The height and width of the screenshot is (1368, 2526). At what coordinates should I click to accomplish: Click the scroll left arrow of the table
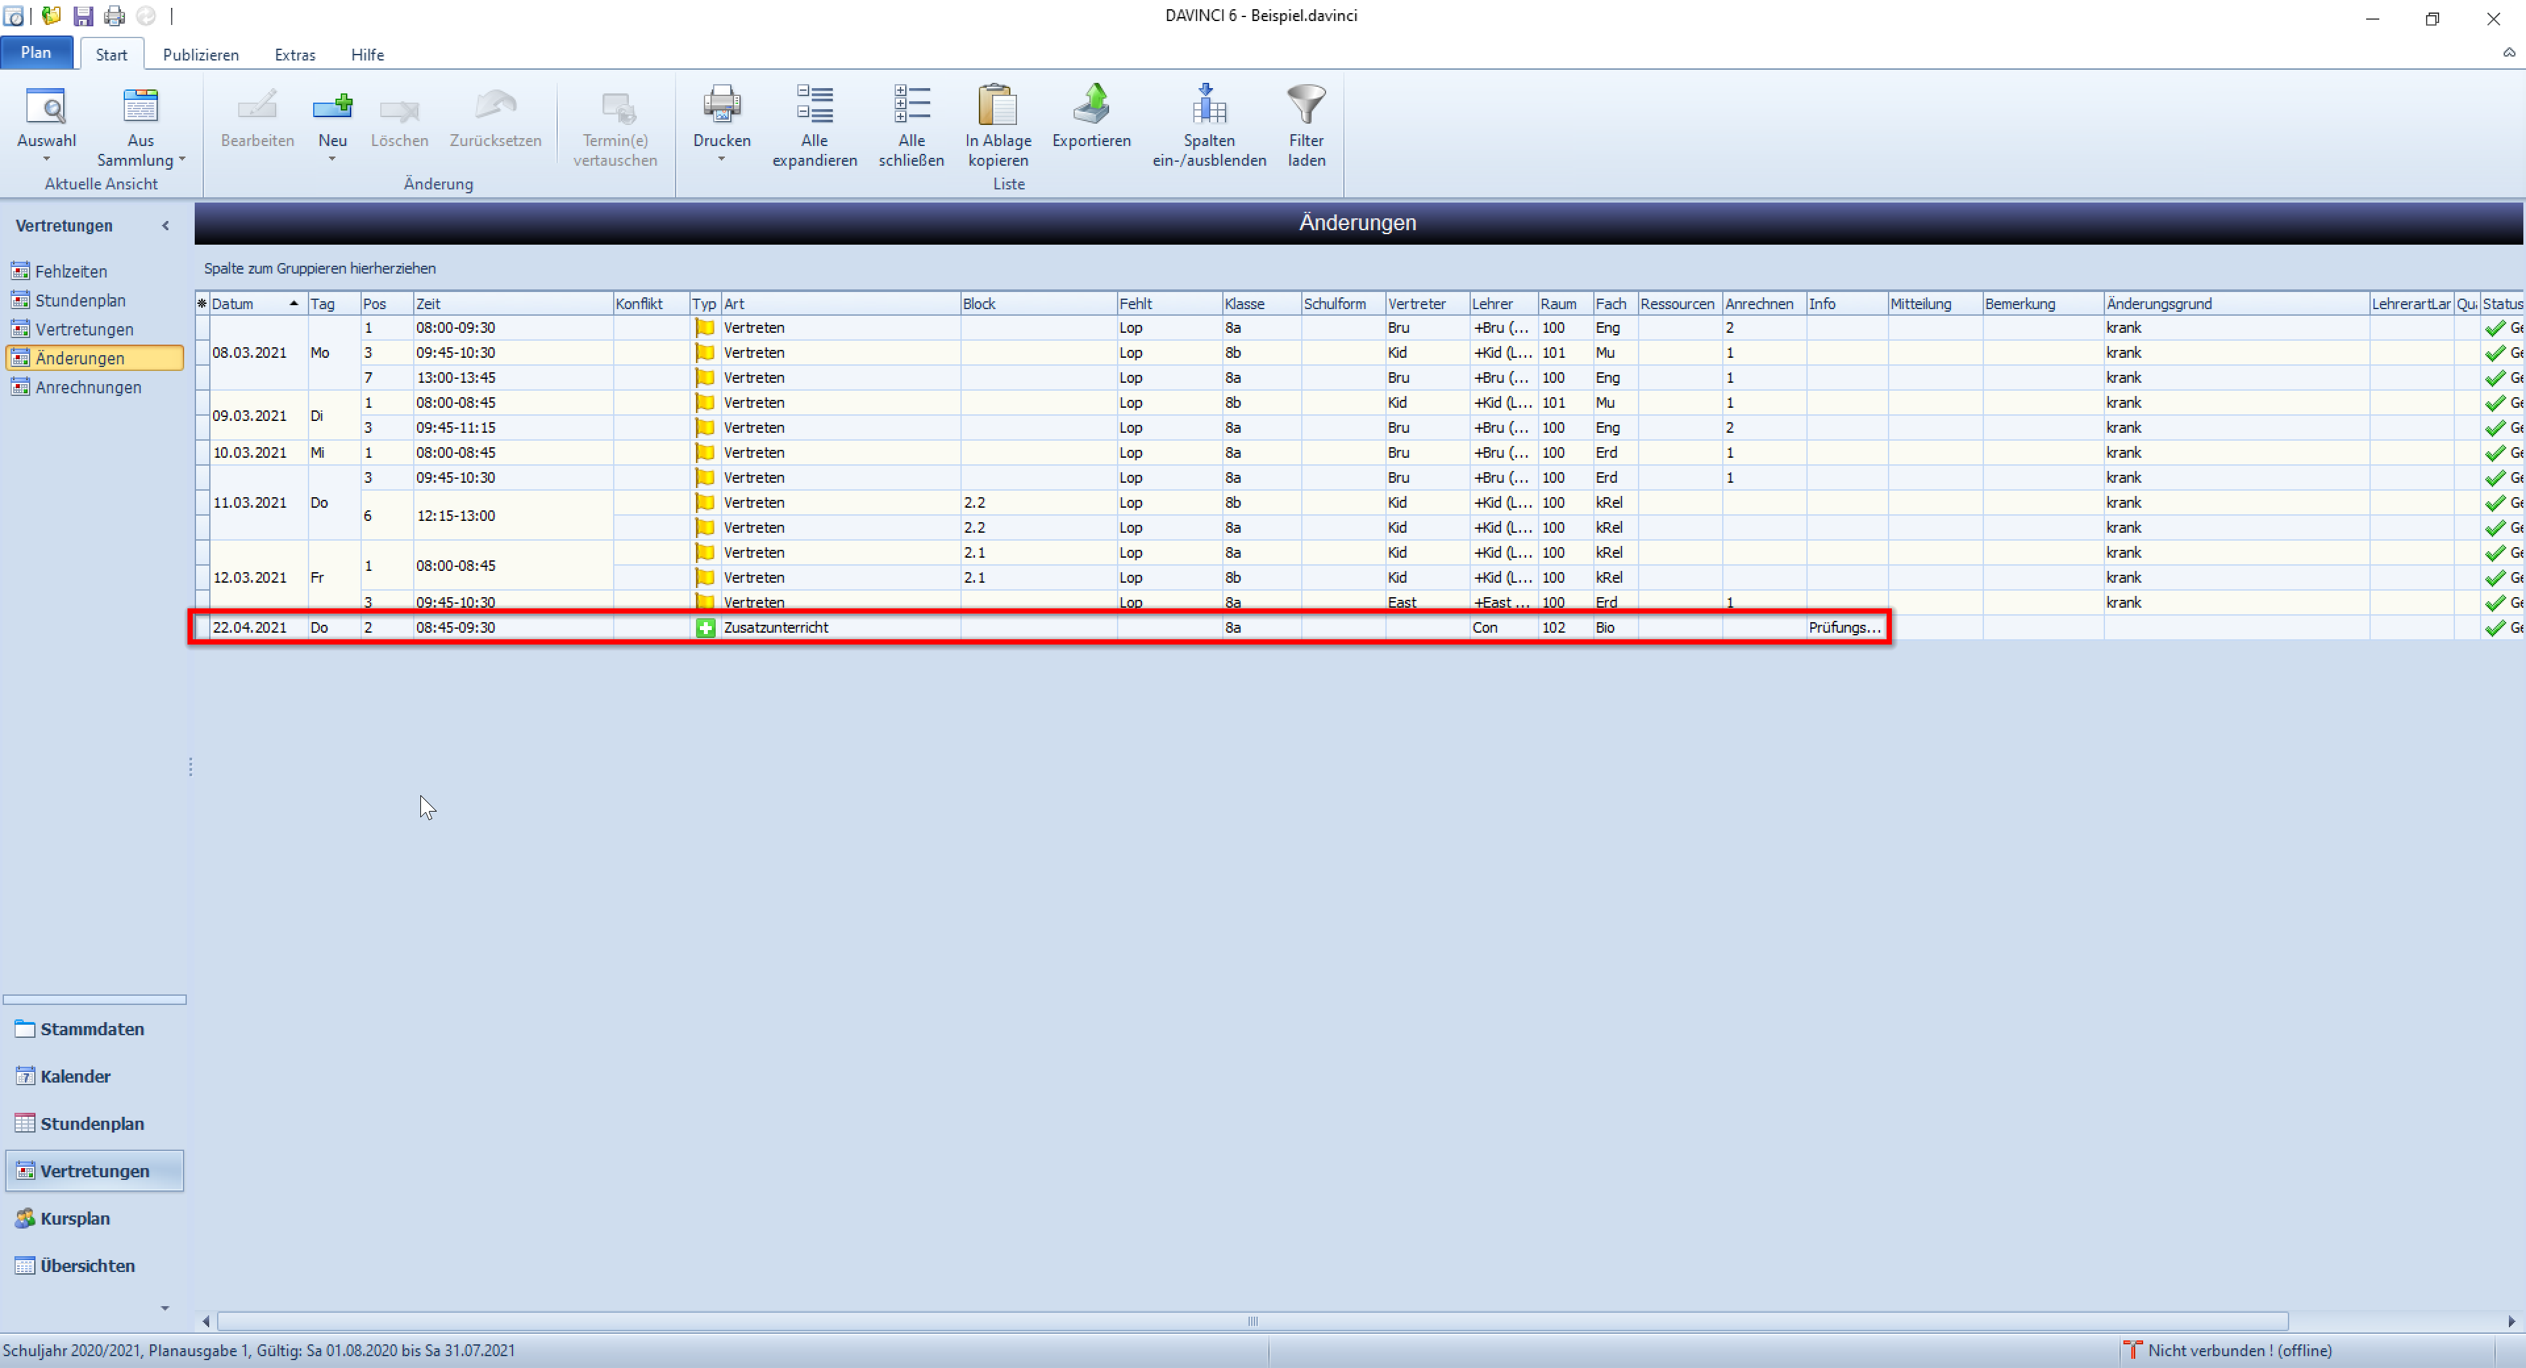coord(206,1321)
